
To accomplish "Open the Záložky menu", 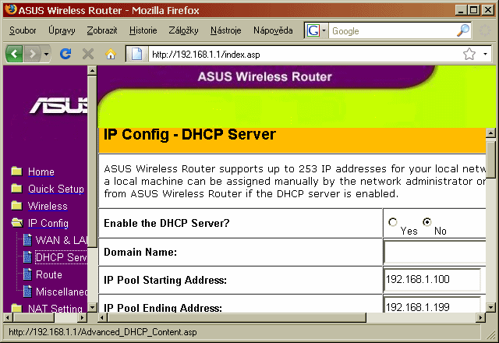I will 183,30.
